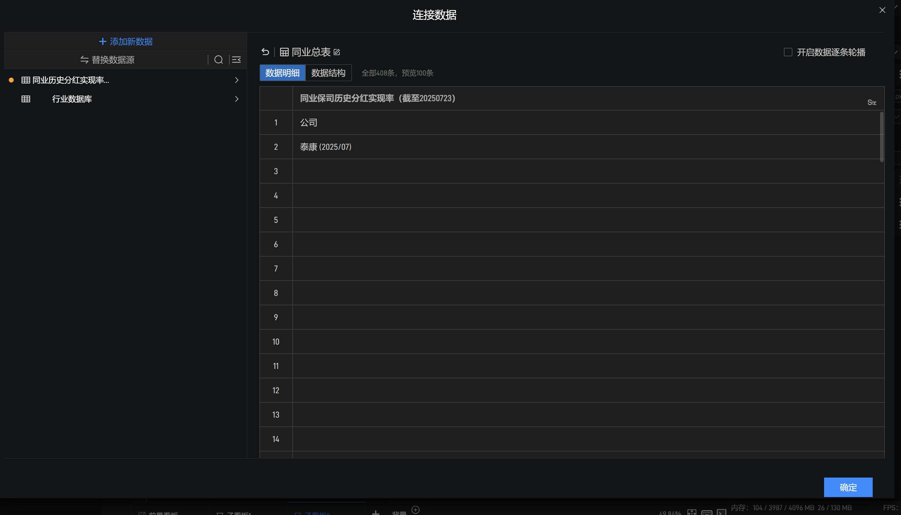
Task: Click the table vertical scrollbar thumb
Action: click(882, 137)
